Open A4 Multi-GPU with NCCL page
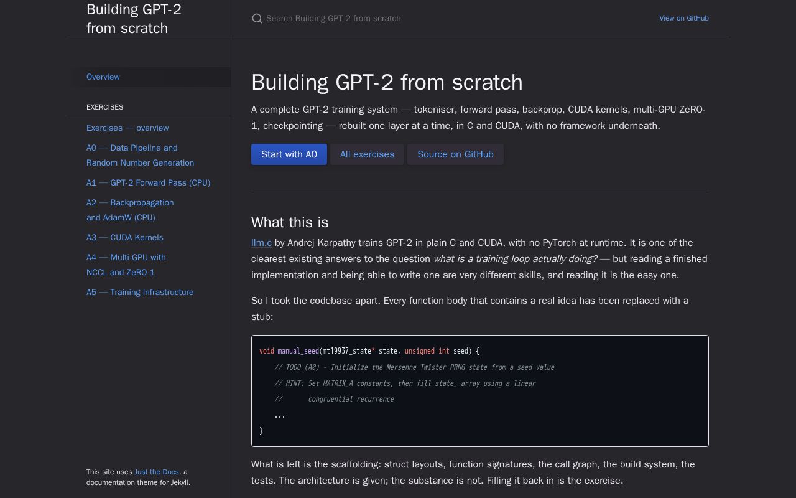The height and width of the screenshot is (498, 796). click(x=126, y=265)
